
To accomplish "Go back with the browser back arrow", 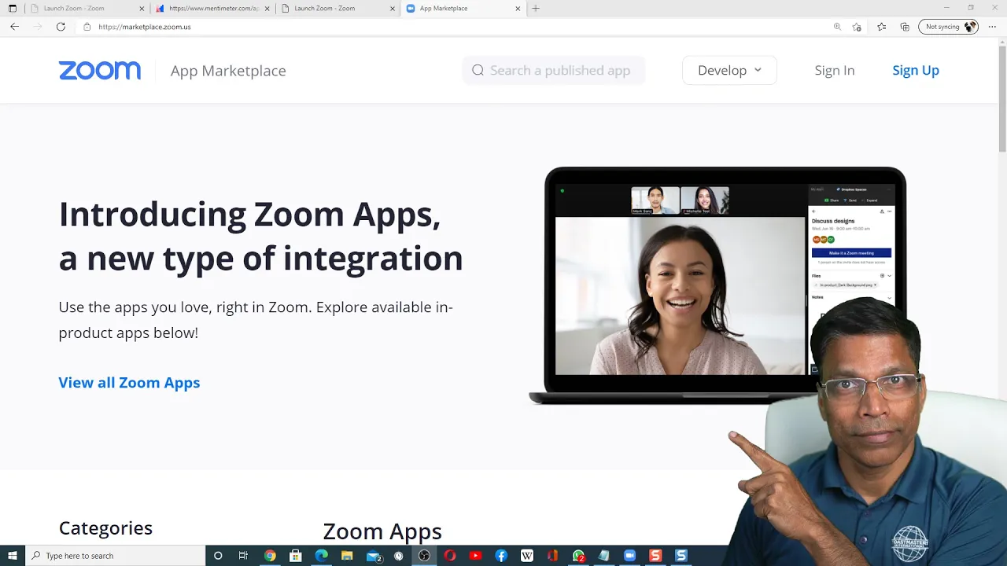I will pyautogui.click(x=14, y=27).
